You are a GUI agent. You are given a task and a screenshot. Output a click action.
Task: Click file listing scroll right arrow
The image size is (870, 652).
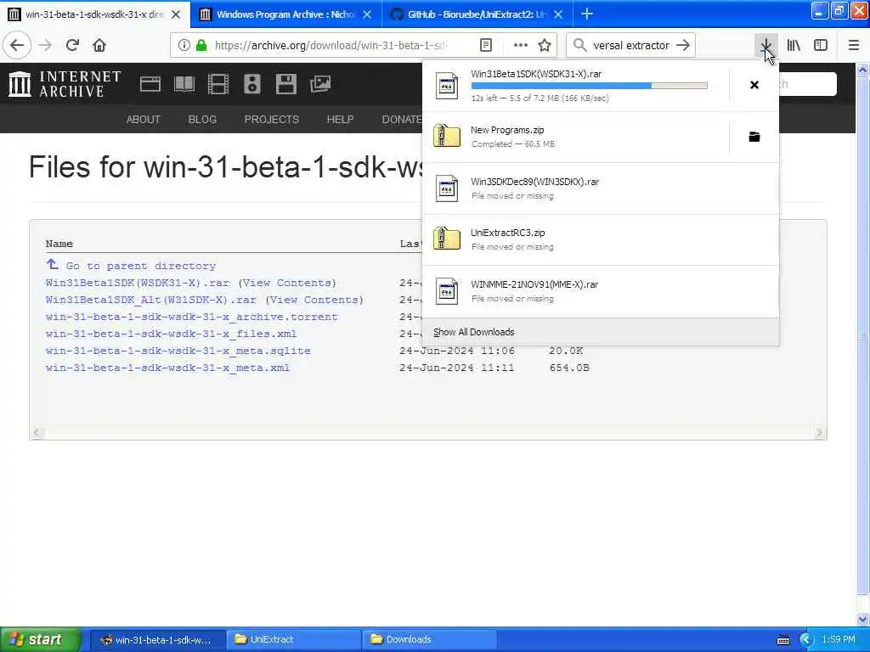click(x=820, y=432)
